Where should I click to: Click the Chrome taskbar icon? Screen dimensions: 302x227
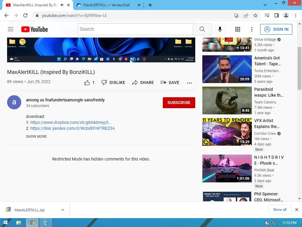pos(32,223)
